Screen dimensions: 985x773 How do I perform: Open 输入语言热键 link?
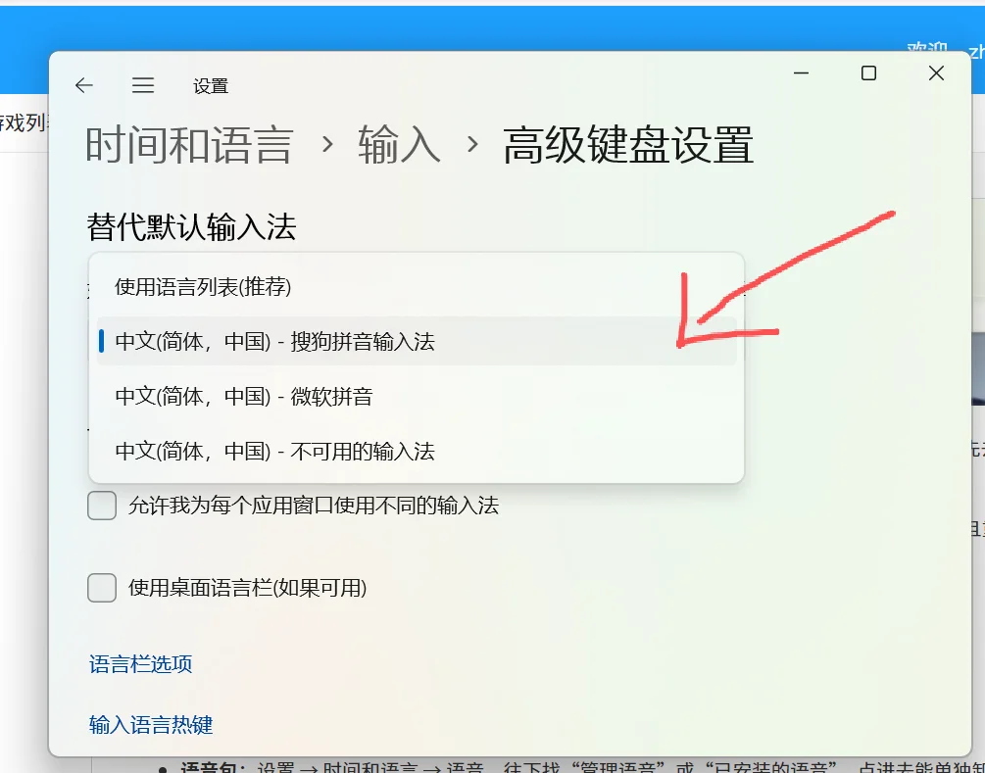[x=151, y=725]
